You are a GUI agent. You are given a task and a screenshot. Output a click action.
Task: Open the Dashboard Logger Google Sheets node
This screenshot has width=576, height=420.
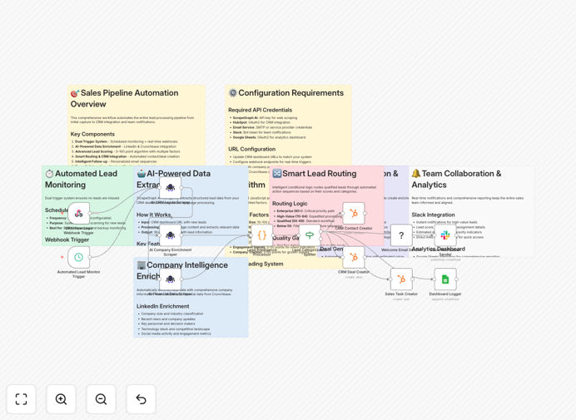point(445,279)
